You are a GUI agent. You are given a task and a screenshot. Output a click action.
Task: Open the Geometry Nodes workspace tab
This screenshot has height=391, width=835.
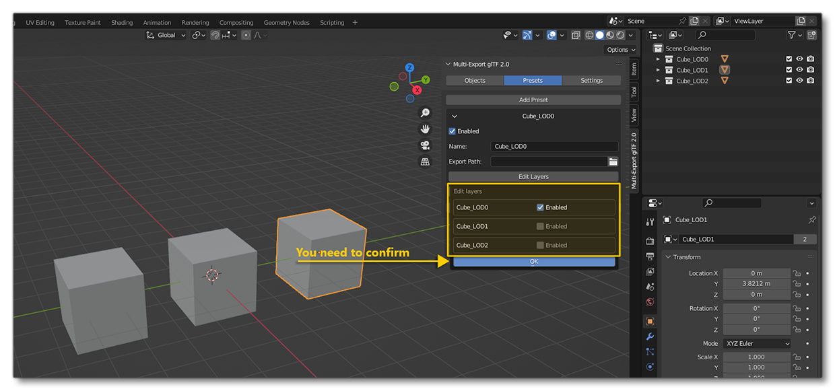click(x=287, y=22)
